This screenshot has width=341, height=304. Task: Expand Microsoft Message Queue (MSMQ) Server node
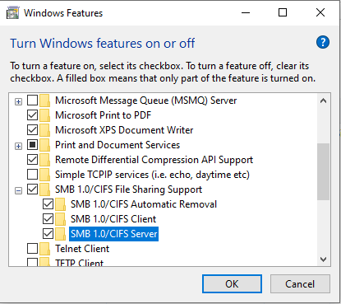click(18, 102)
